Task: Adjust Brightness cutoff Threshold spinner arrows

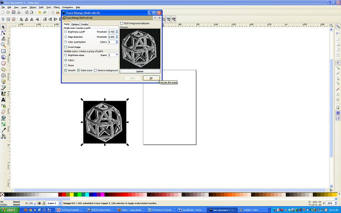Action: [x=117, y=32]
